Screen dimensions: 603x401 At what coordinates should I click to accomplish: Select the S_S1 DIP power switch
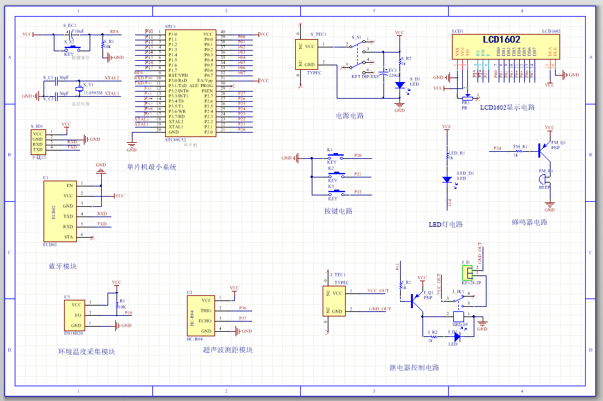(361, 55)
